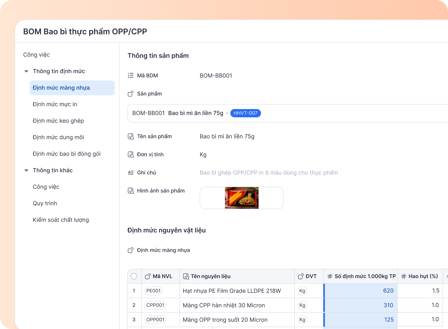
Task: Go to Kiểm soát chất lượng
Action: tap(61, 220)
